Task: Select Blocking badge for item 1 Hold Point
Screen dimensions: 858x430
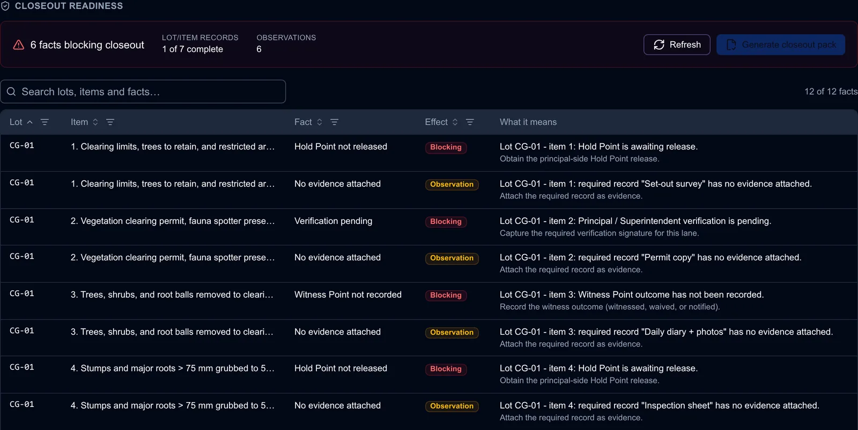Action: 446,147
